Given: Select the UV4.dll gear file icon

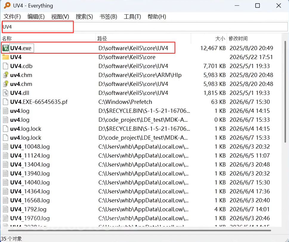Looking at the screenshot, I should (6, 93).
